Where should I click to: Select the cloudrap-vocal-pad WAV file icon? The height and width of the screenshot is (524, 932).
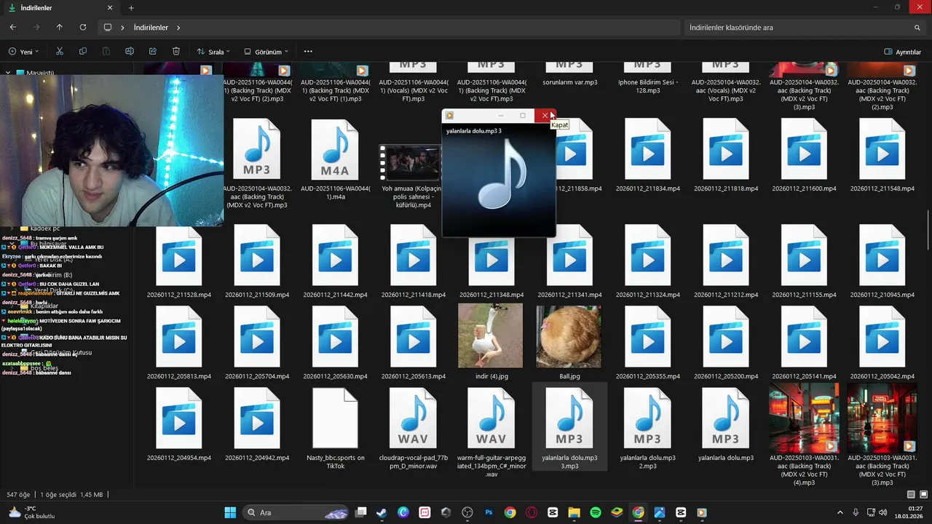point(413,418)
